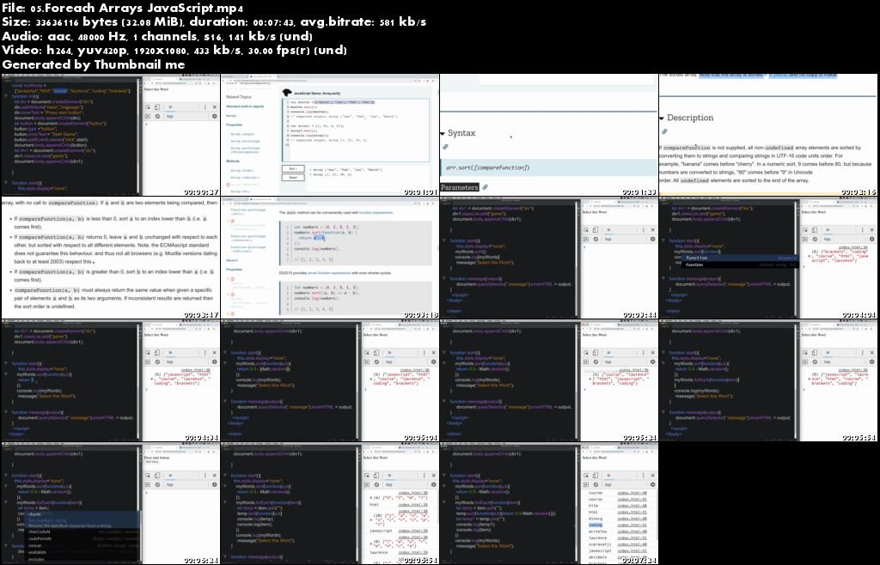Open the thumbnail stamped 00:00:37 with the myWords array code
Image resolution: width=880 pixels, height=565 pixels.
pos(110,135)
